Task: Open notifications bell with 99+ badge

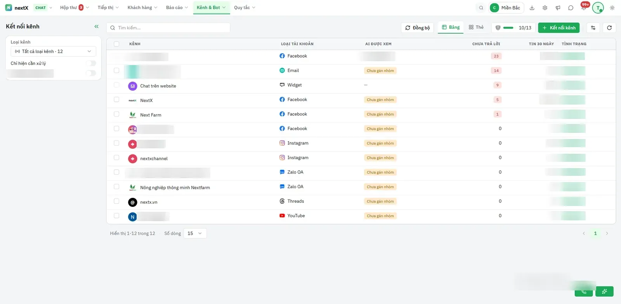Action: pyautogui.click(x=584, y=7)
